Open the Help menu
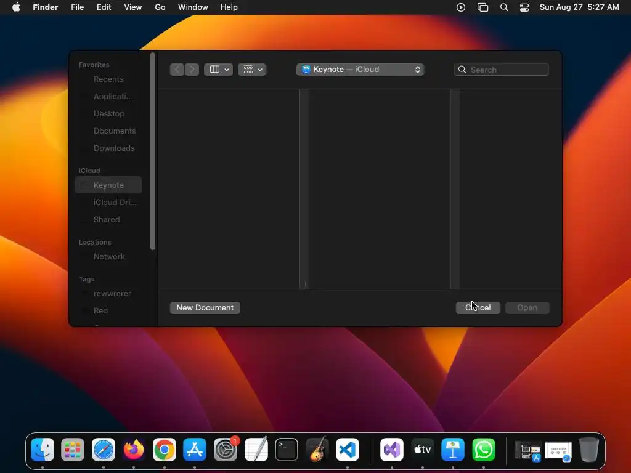The height and width of the screenshot is (473, 631). 229,7
